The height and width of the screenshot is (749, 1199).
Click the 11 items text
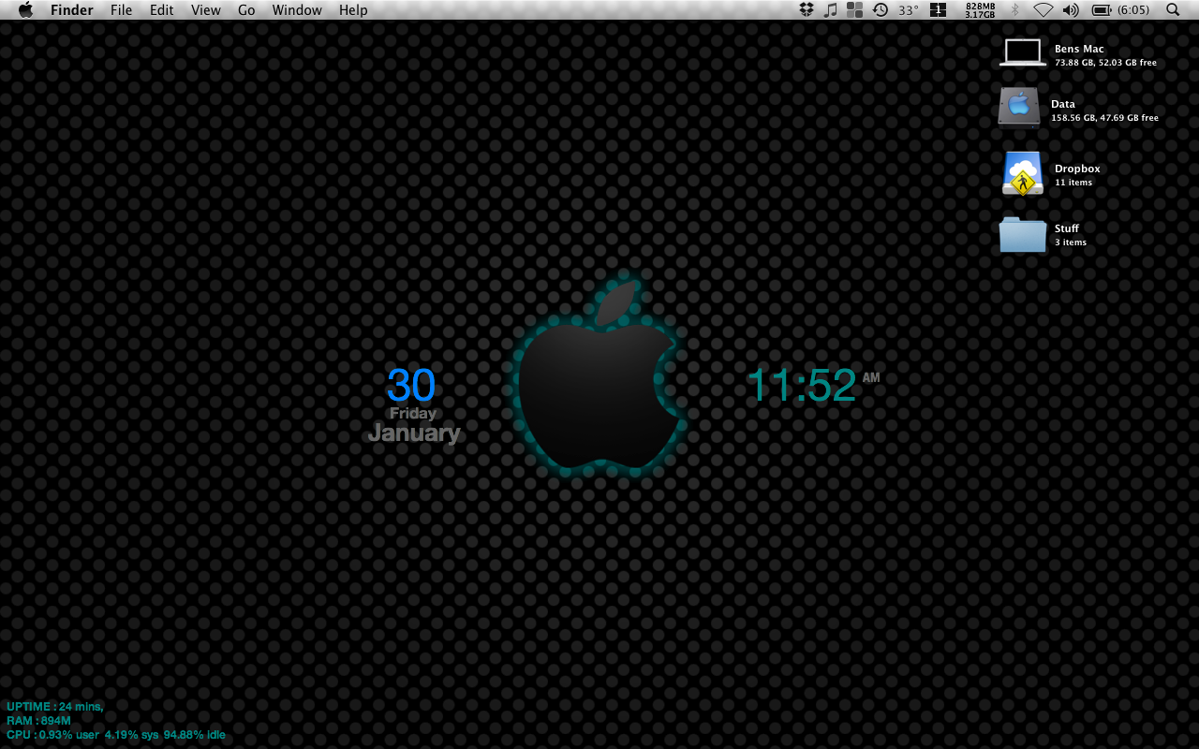coord(1073,183)
